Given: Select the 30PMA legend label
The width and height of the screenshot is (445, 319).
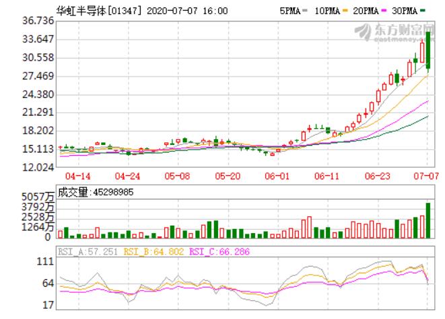Looking at the screenshot, I should click(405, 11).
